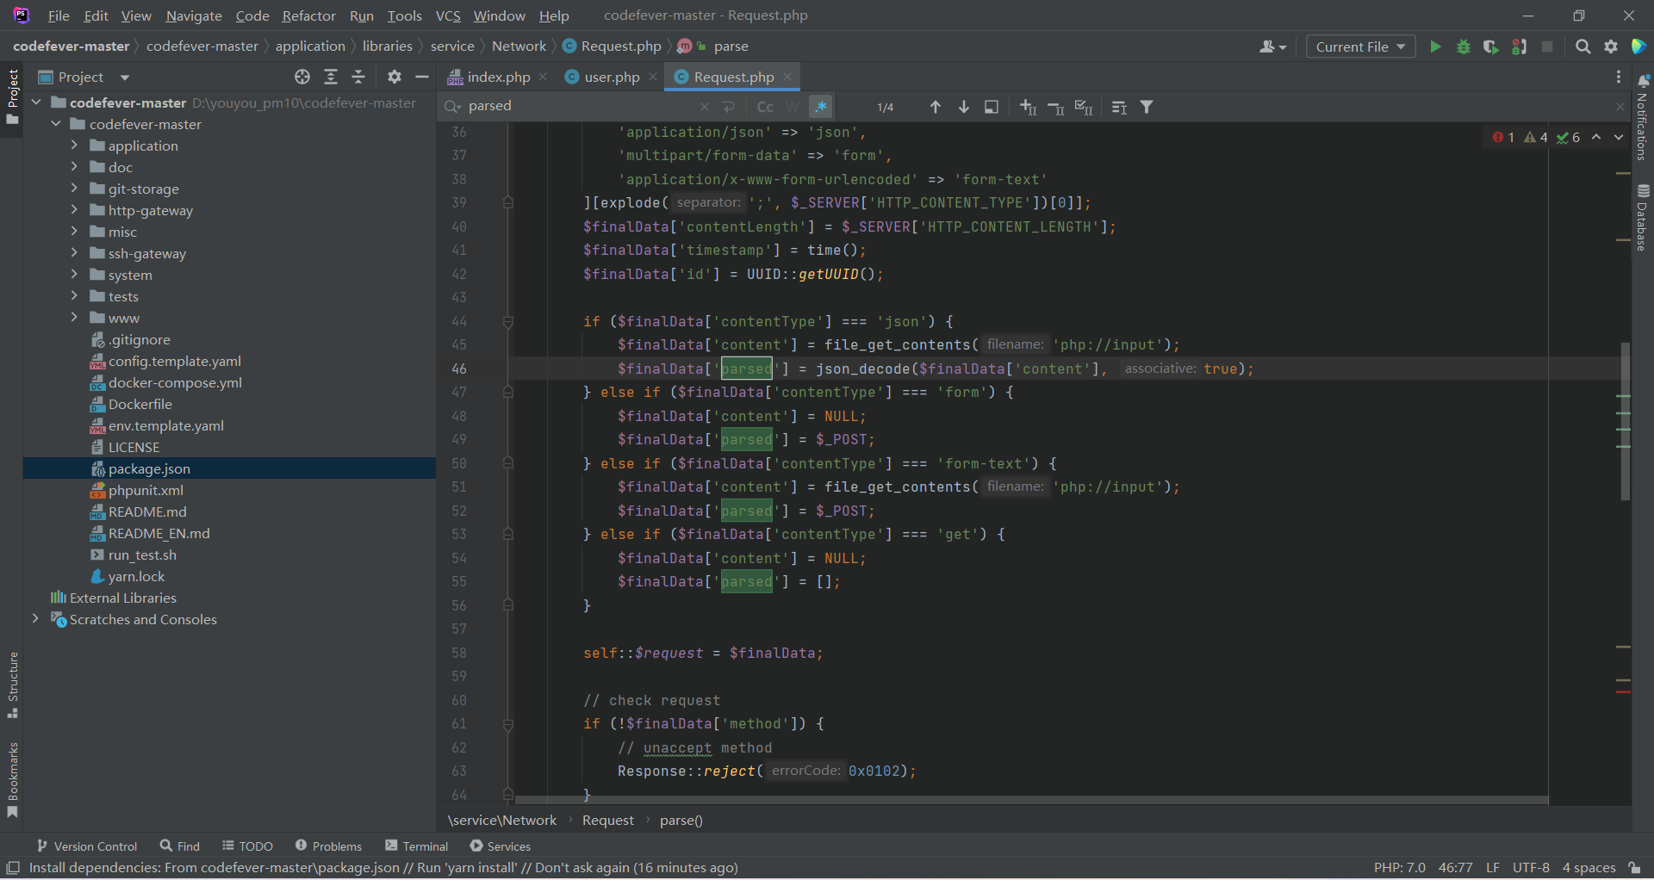Open Project panel settings gear
The width and height of the screenshot is (1654, 880).
[395, 77]
